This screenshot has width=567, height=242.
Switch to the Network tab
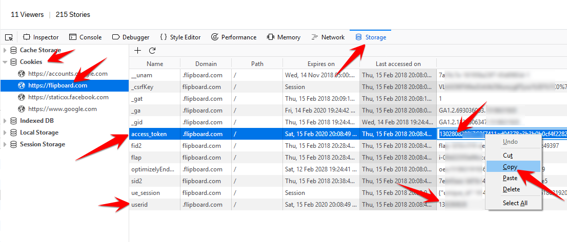[328, 37]
